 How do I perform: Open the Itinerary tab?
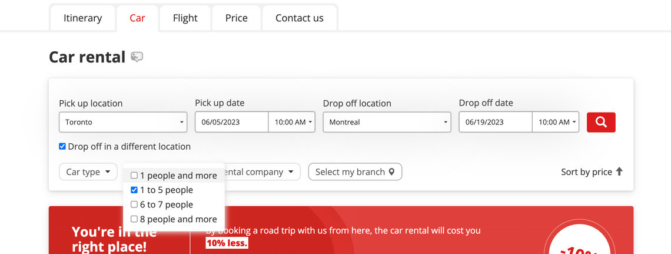click(x=82, y=18)
